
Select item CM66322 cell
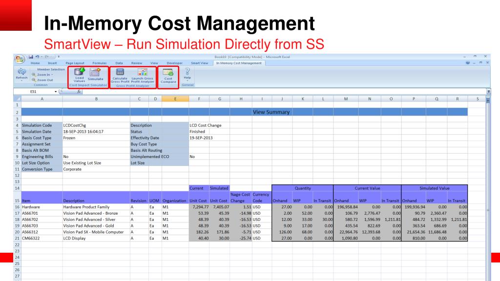point(42,238)
